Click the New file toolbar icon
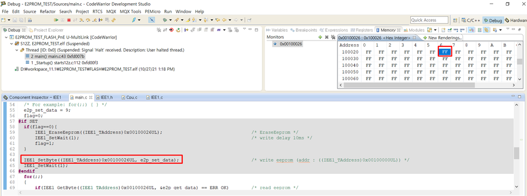Image resolution: width=527 pixels, height=196 pixels. coord(4,20)
